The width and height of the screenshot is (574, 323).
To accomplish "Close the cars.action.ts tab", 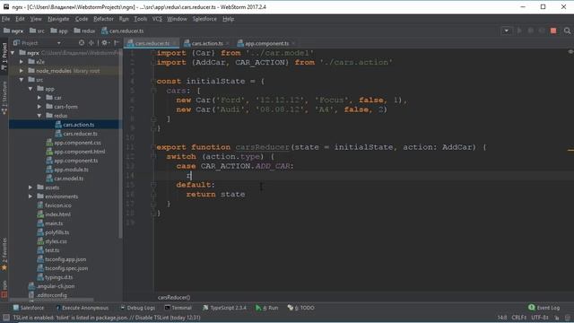I will (228, 44).
